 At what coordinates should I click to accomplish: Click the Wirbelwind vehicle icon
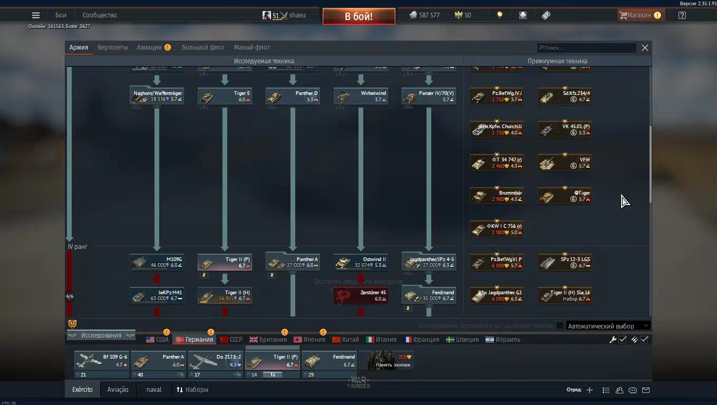click(x=343, y=98)
